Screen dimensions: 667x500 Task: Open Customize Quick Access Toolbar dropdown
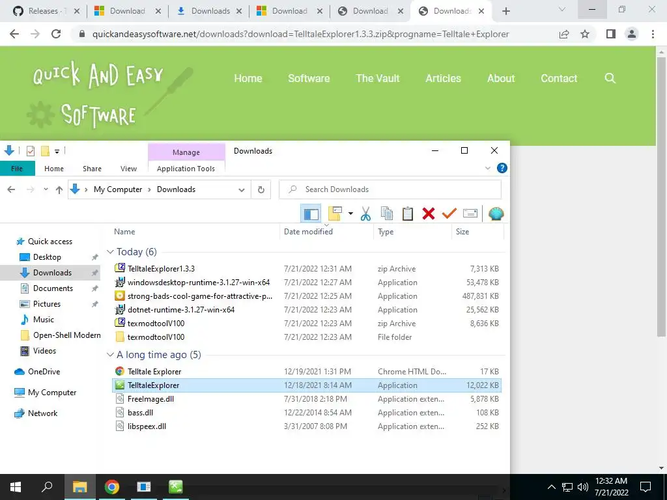pyautogui.click(x=57, y=151)
